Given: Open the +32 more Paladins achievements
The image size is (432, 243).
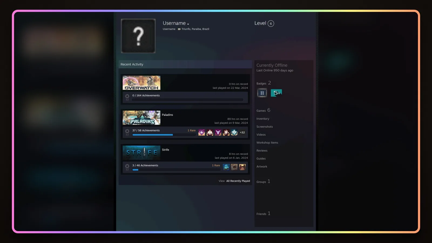Looking at the screenshot, I should point(242,133).
